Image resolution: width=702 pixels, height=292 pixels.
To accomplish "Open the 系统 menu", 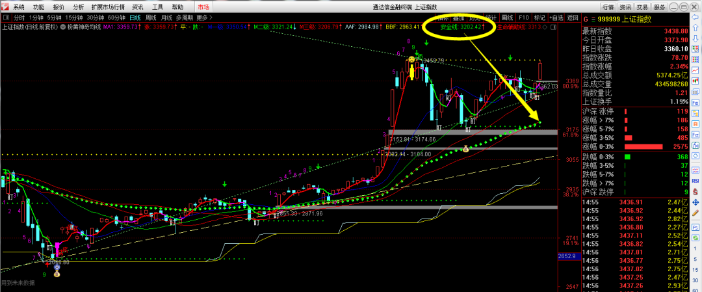I will coord(18,7).
